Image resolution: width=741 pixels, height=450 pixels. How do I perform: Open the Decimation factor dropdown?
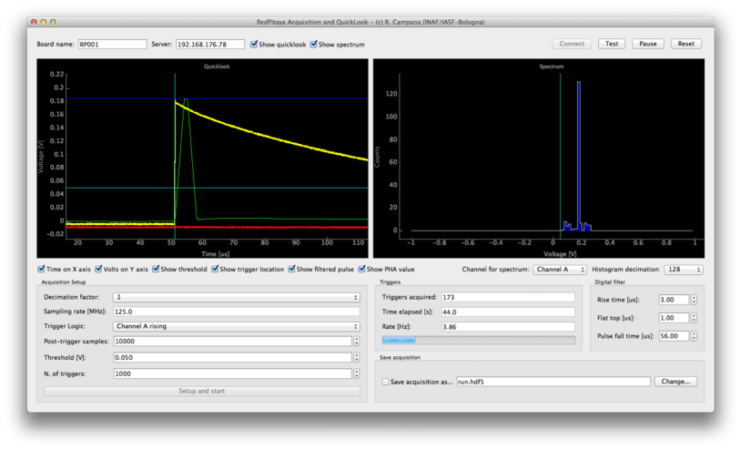tap(236, 297)
